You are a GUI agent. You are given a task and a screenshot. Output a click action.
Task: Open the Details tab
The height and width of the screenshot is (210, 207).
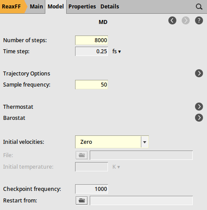click(x=110, y=7)
